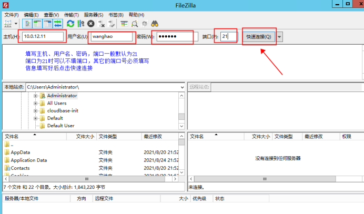Toggle the remote directory tree icon
This screenshot has height=214, width=364.
coord(47,24)
